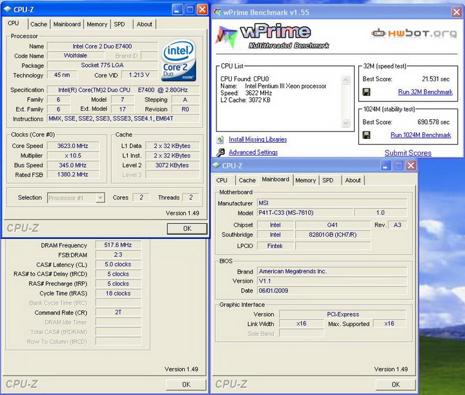This screenshot has height=395, width=465.
Task: Switch to CPU tab in Mainboard CPU-Z window
Action: point(222,180)
